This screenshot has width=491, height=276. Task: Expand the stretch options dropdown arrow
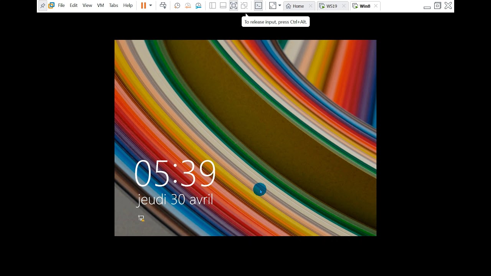[x=280, y=6]
